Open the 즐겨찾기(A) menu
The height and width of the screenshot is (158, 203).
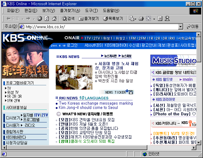(x=70, y=11)
